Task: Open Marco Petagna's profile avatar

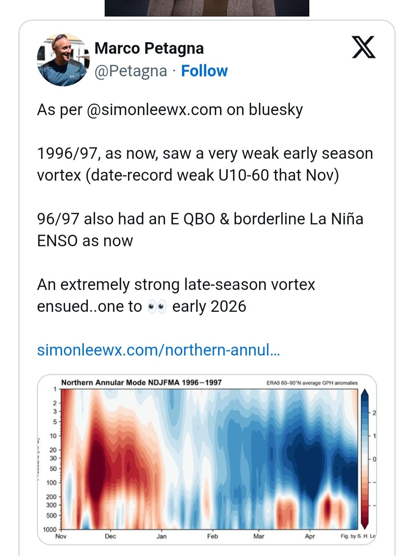Action: (63, 60)
